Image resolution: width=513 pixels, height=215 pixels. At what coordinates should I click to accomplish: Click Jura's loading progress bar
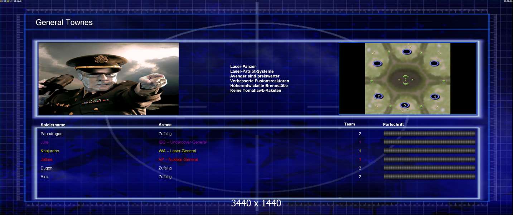(x=430, y=142)
